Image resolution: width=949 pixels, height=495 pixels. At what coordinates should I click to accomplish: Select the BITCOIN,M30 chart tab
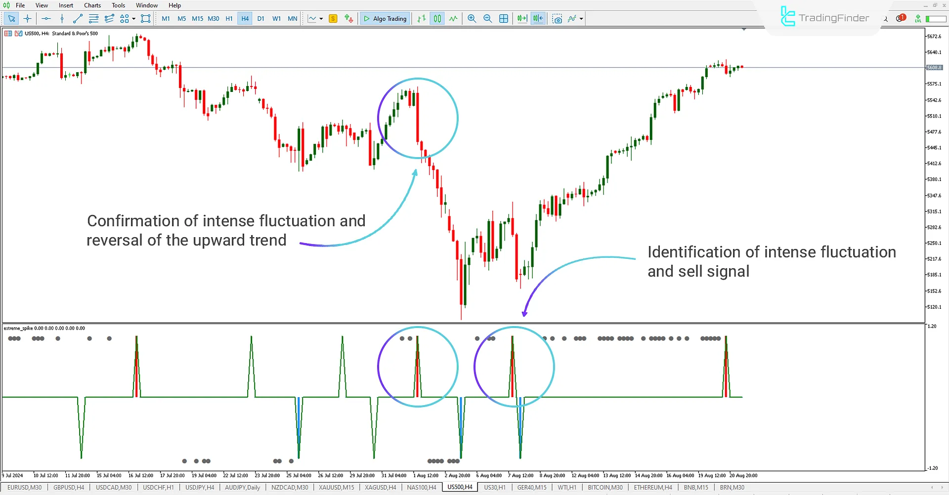point(605,487)
